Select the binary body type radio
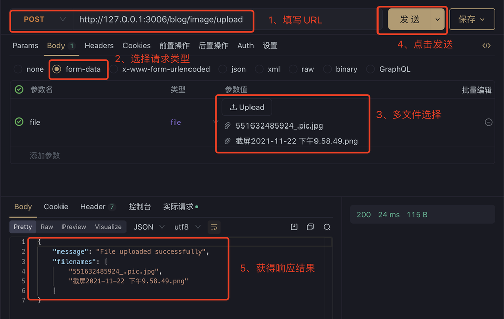The width and height of the screenshot is (504, 319). [x=327, y=69]
